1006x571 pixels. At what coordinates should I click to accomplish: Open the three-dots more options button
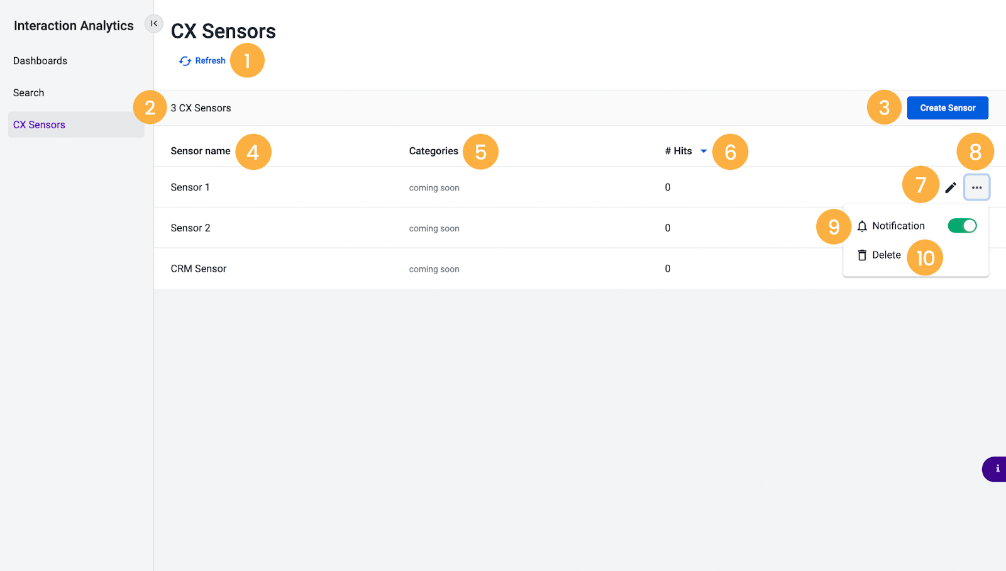coord(976,187)
